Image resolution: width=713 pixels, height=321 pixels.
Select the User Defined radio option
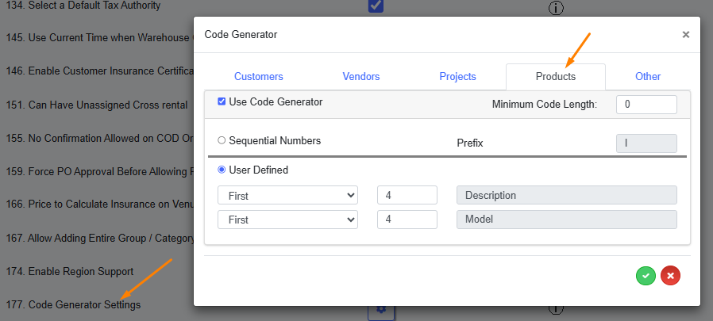tap(222, 170)
